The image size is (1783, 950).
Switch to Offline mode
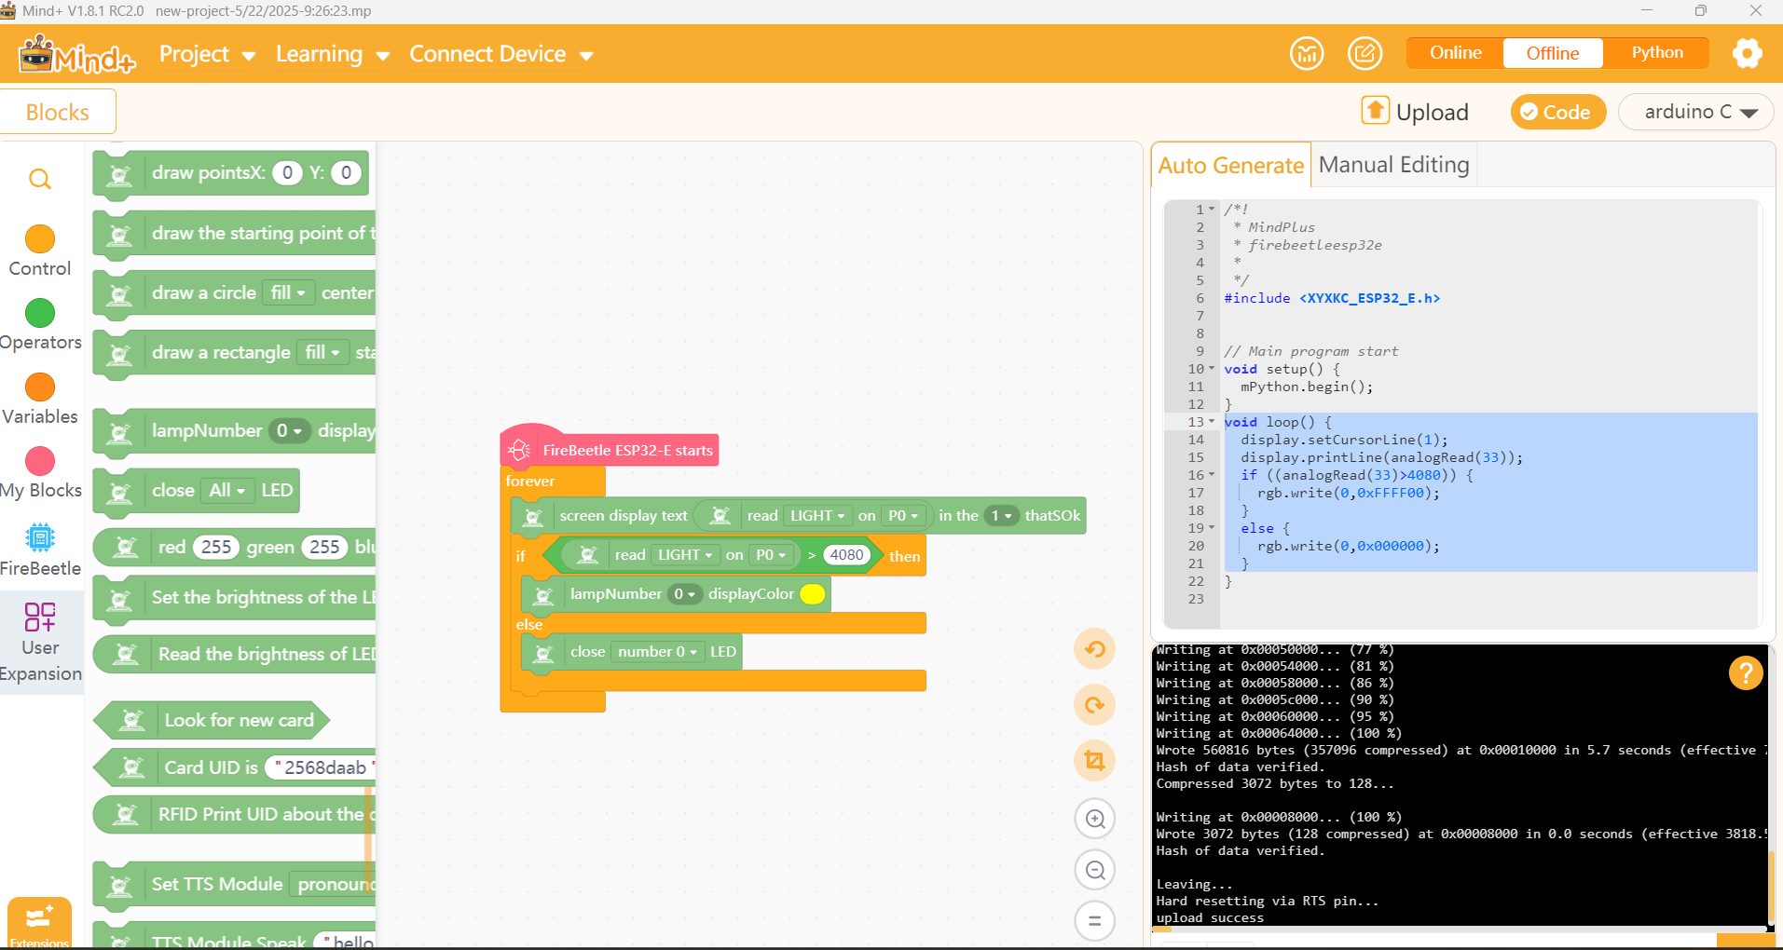[1553, 53]
